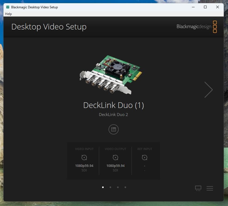
Task: Open DeckLink Duo (1) settings icon
Action: click(x=113, y=129)
